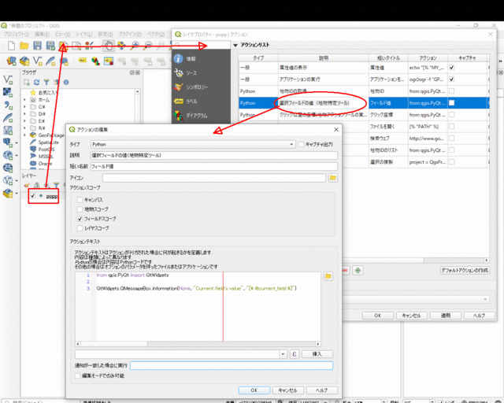Click Add Raster Layer sidebar icon
Image resolution: width=504 pixels, height=403 pixels.
[8, 92]
